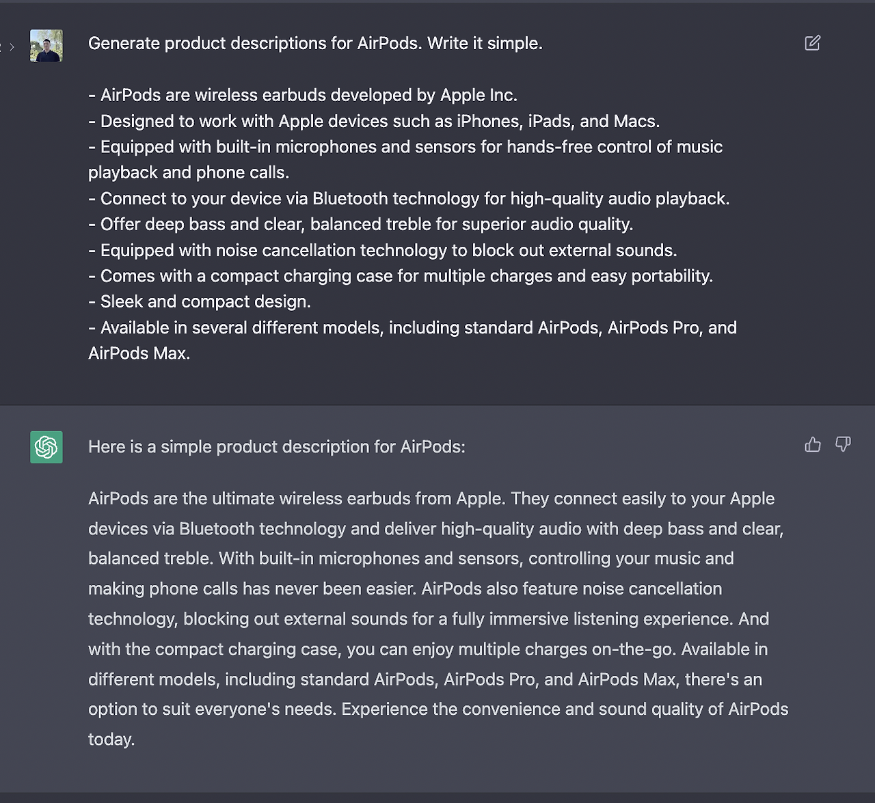Click the "option to suit everyone's needs" text

[x=212, y=709]
